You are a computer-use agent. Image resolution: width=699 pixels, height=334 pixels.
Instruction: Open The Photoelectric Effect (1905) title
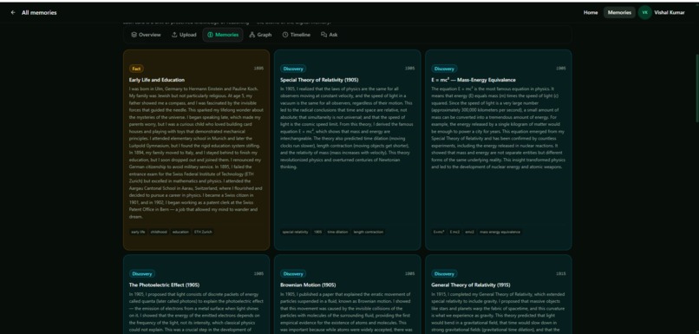coord(164,285)
